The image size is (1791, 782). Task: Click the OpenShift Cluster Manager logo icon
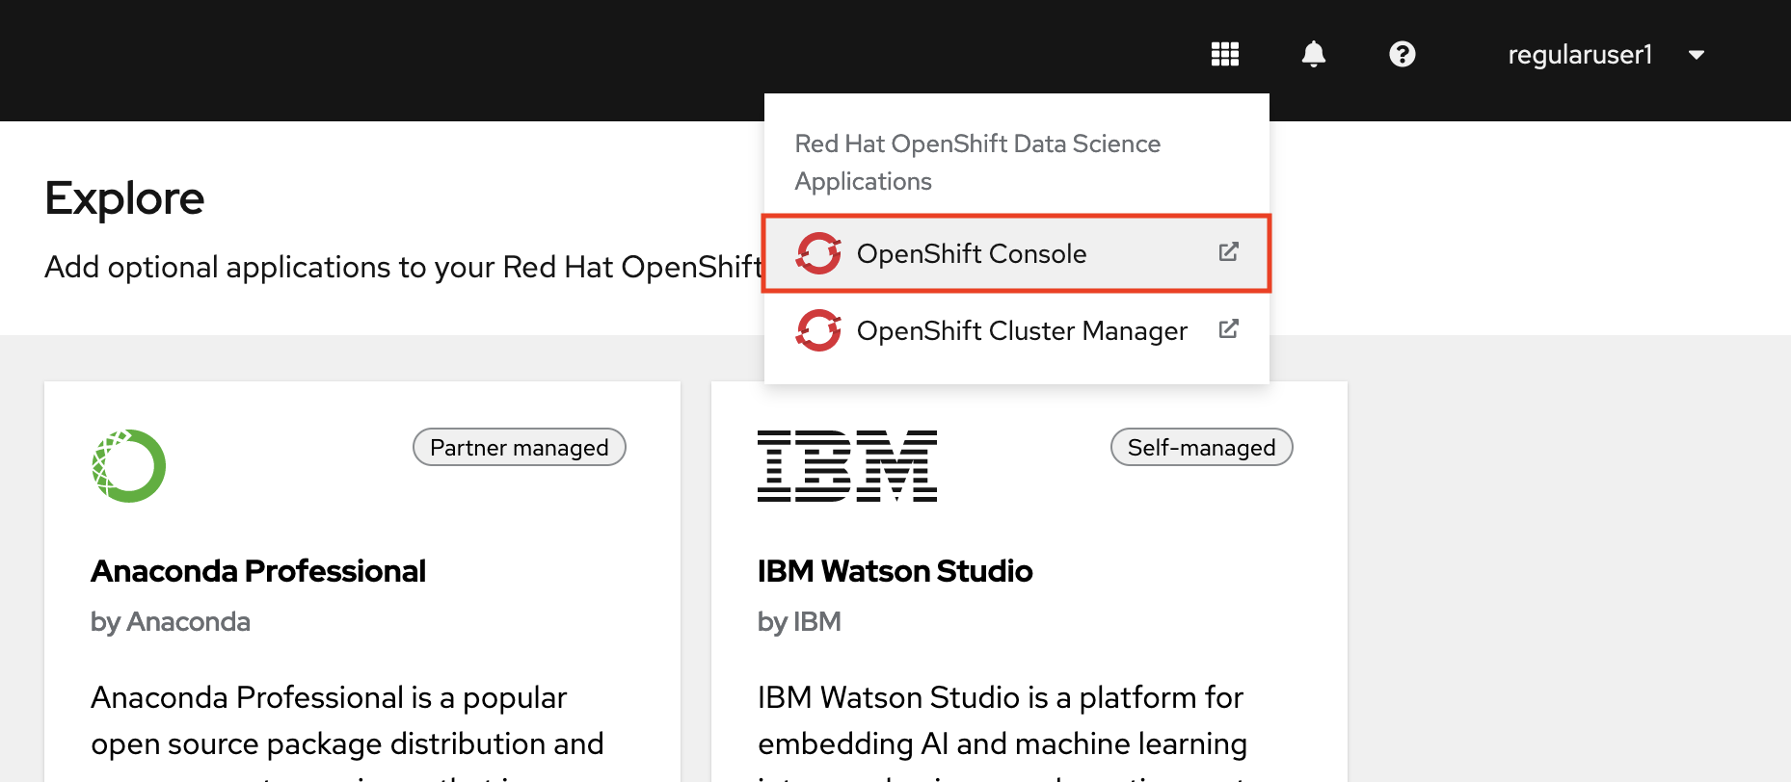click(818, 330)
